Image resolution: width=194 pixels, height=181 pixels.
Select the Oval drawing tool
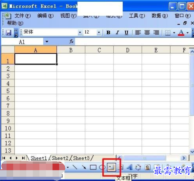click(x=102, y=167)
